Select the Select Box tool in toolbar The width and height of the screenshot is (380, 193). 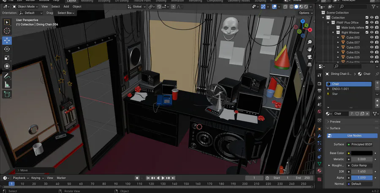7,22
